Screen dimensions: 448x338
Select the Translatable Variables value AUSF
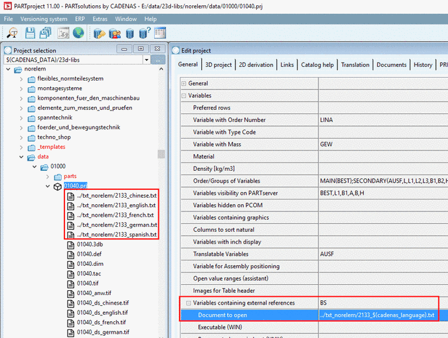click(x=327, y=254)
